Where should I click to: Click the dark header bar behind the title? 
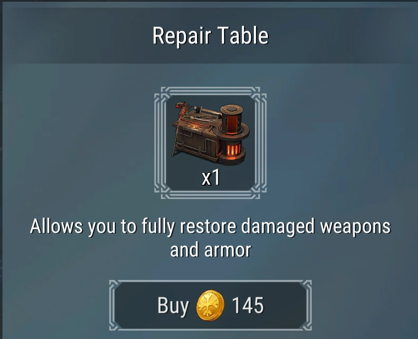[210, 36]
